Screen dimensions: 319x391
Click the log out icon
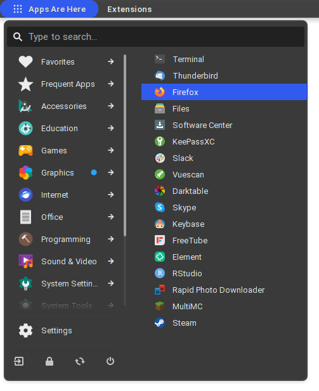tap(19, 361)
